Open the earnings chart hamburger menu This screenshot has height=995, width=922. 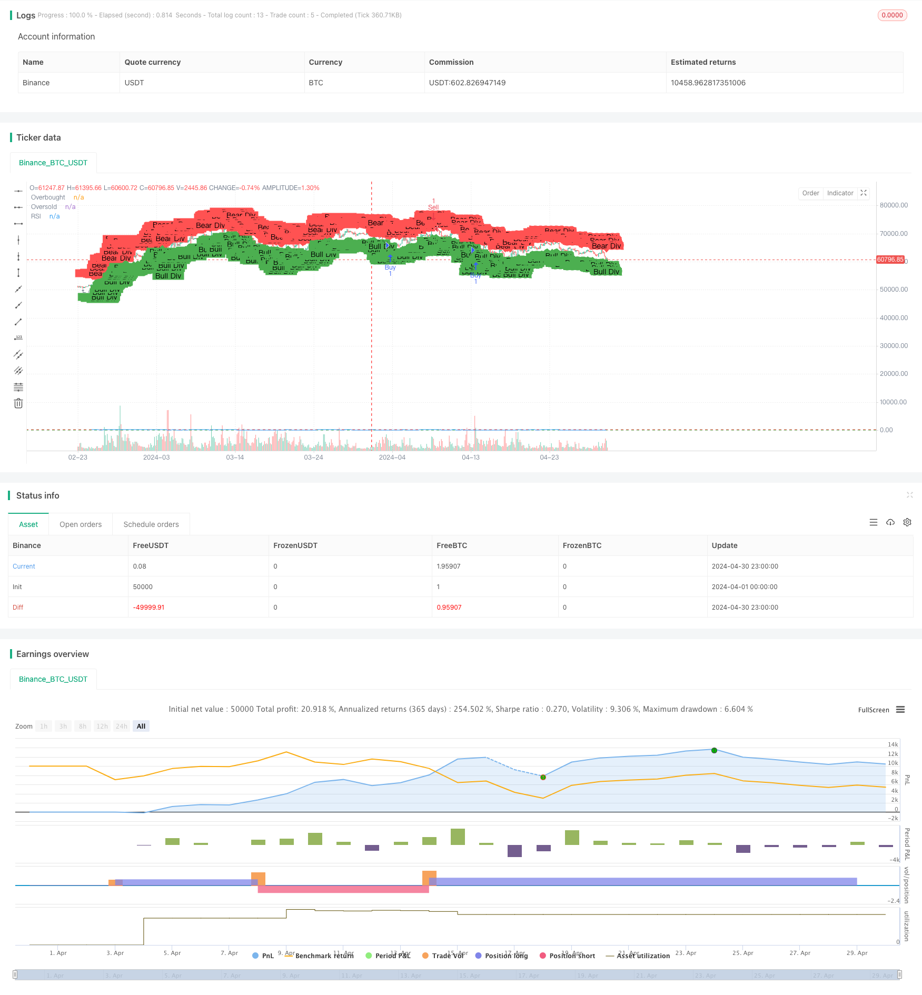(900, 710)
